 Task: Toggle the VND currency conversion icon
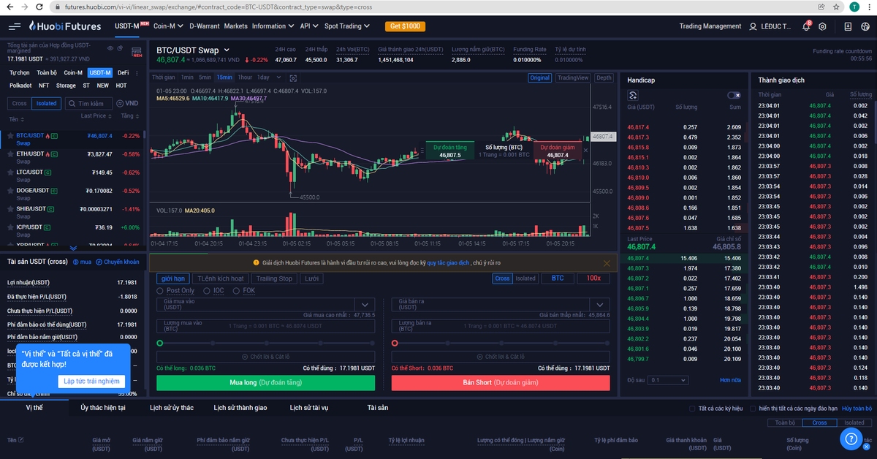[x=127, y=103]
